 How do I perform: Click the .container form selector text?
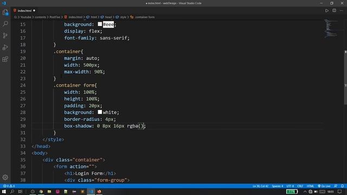(74, 86)
